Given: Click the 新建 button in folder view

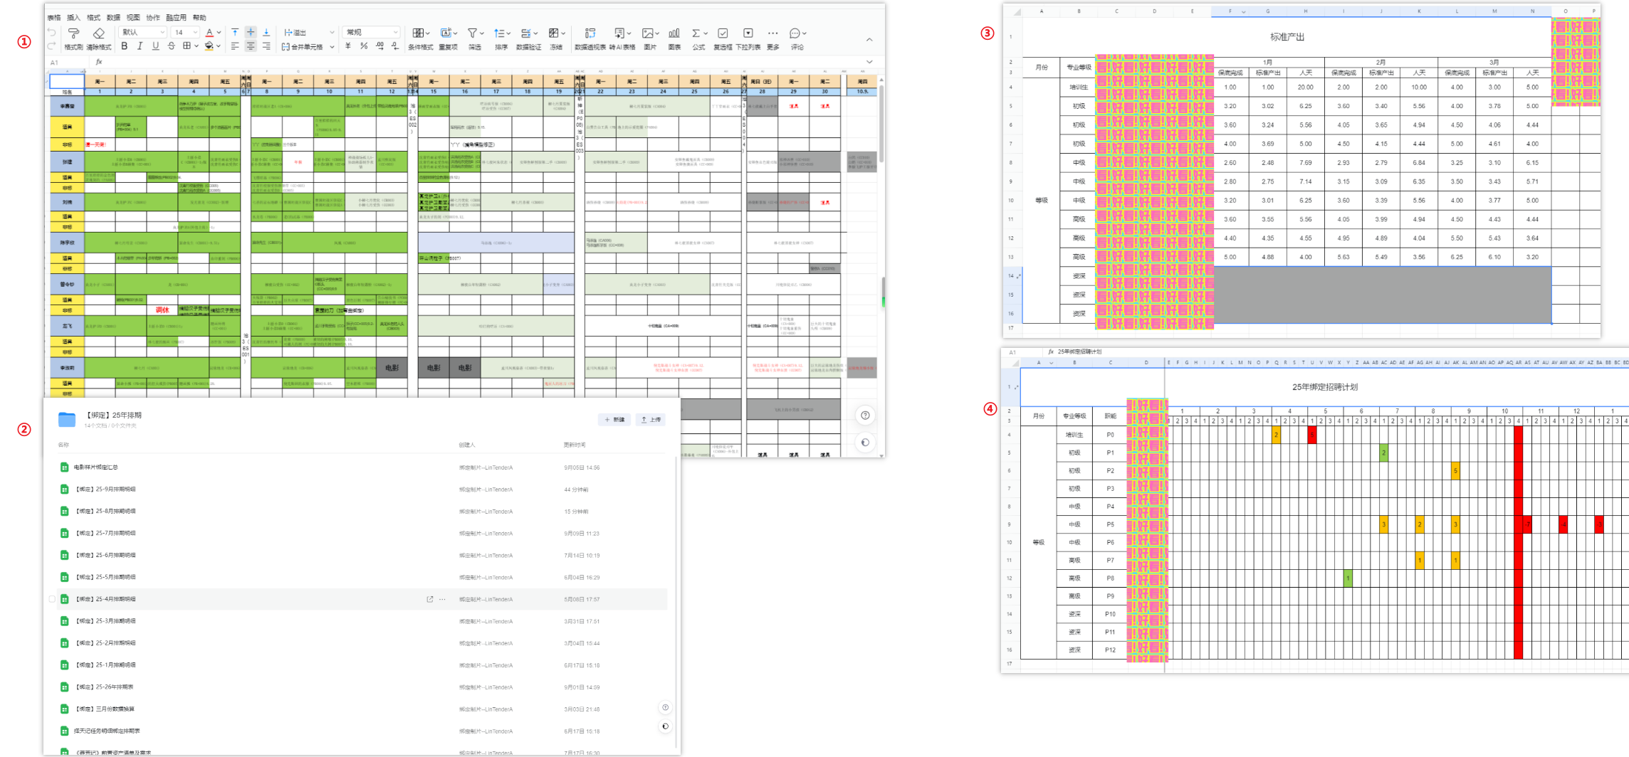Looking at the screenshot, I should click(614, 420).
